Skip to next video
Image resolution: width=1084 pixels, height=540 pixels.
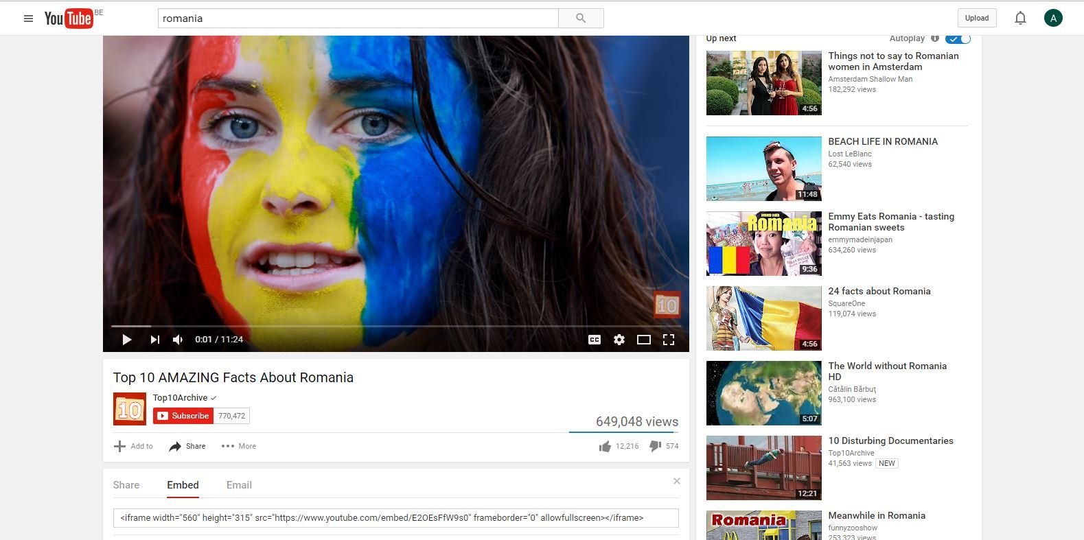pyautogui.click(x=154, y=340)
